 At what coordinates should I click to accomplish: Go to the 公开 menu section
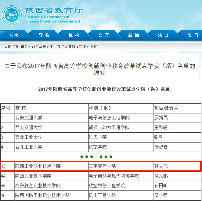click(104, 35)
